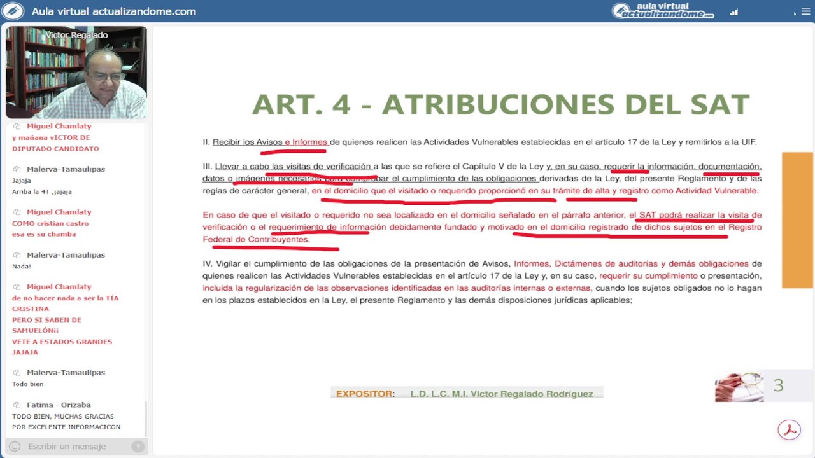The image size is (815, 458).
Task: Click the message 'Arriba la 4T ,jajaja'
Action: click(x=42, y=191)
